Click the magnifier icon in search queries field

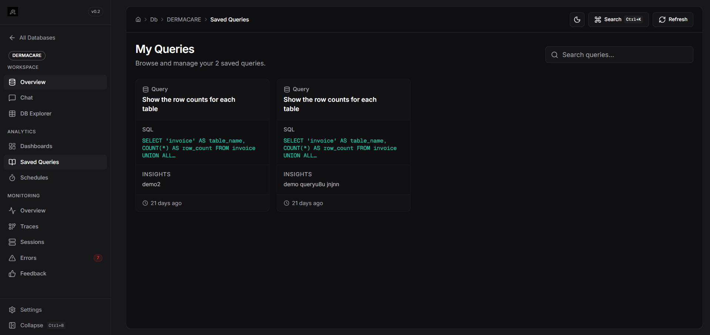(555, 55)
